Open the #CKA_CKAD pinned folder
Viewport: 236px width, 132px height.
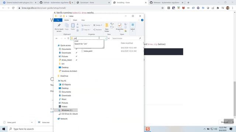(x=67, y=60)
